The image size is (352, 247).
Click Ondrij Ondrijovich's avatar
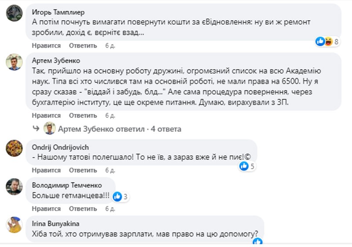[x=14, y=148]
